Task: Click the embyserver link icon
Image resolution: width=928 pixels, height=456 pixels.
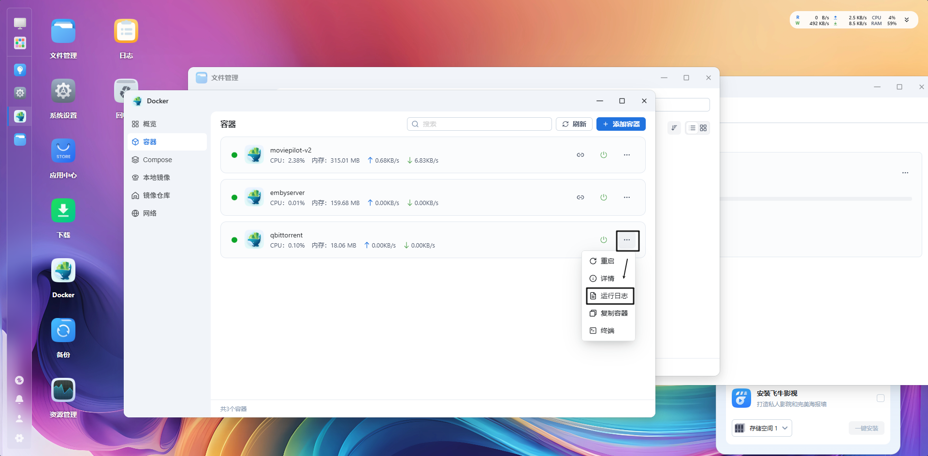Action: pos(580,197)
